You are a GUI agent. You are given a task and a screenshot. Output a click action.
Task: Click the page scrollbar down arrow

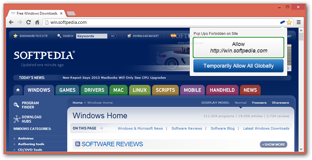point(301,149)
